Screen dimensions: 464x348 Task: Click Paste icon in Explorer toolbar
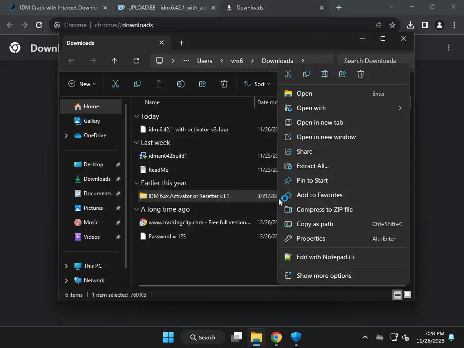tap(159, 84)
